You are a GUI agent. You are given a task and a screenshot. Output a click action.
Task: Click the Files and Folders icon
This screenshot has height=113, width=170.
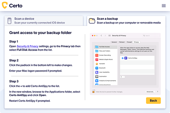pos(97,51)
